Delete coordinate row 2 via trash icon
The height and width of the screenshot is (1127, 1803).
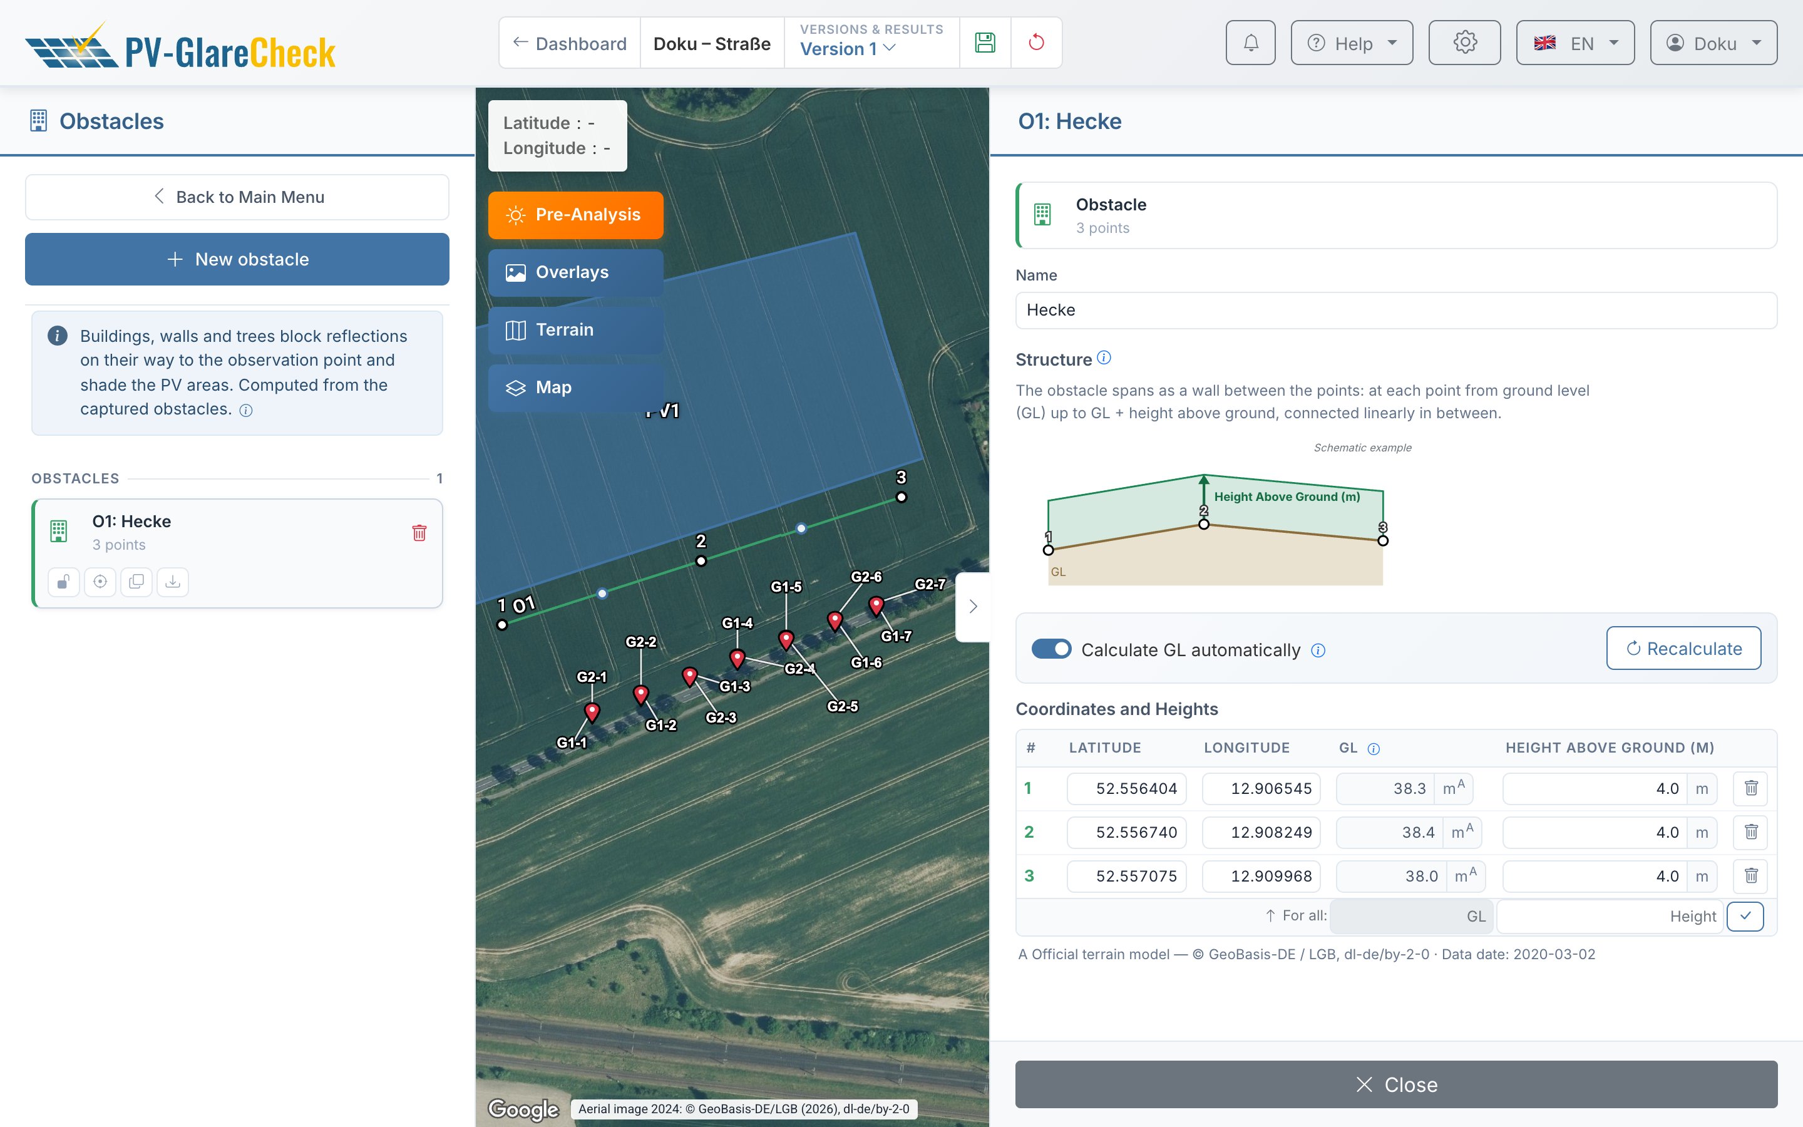[x=1751, y=832]
